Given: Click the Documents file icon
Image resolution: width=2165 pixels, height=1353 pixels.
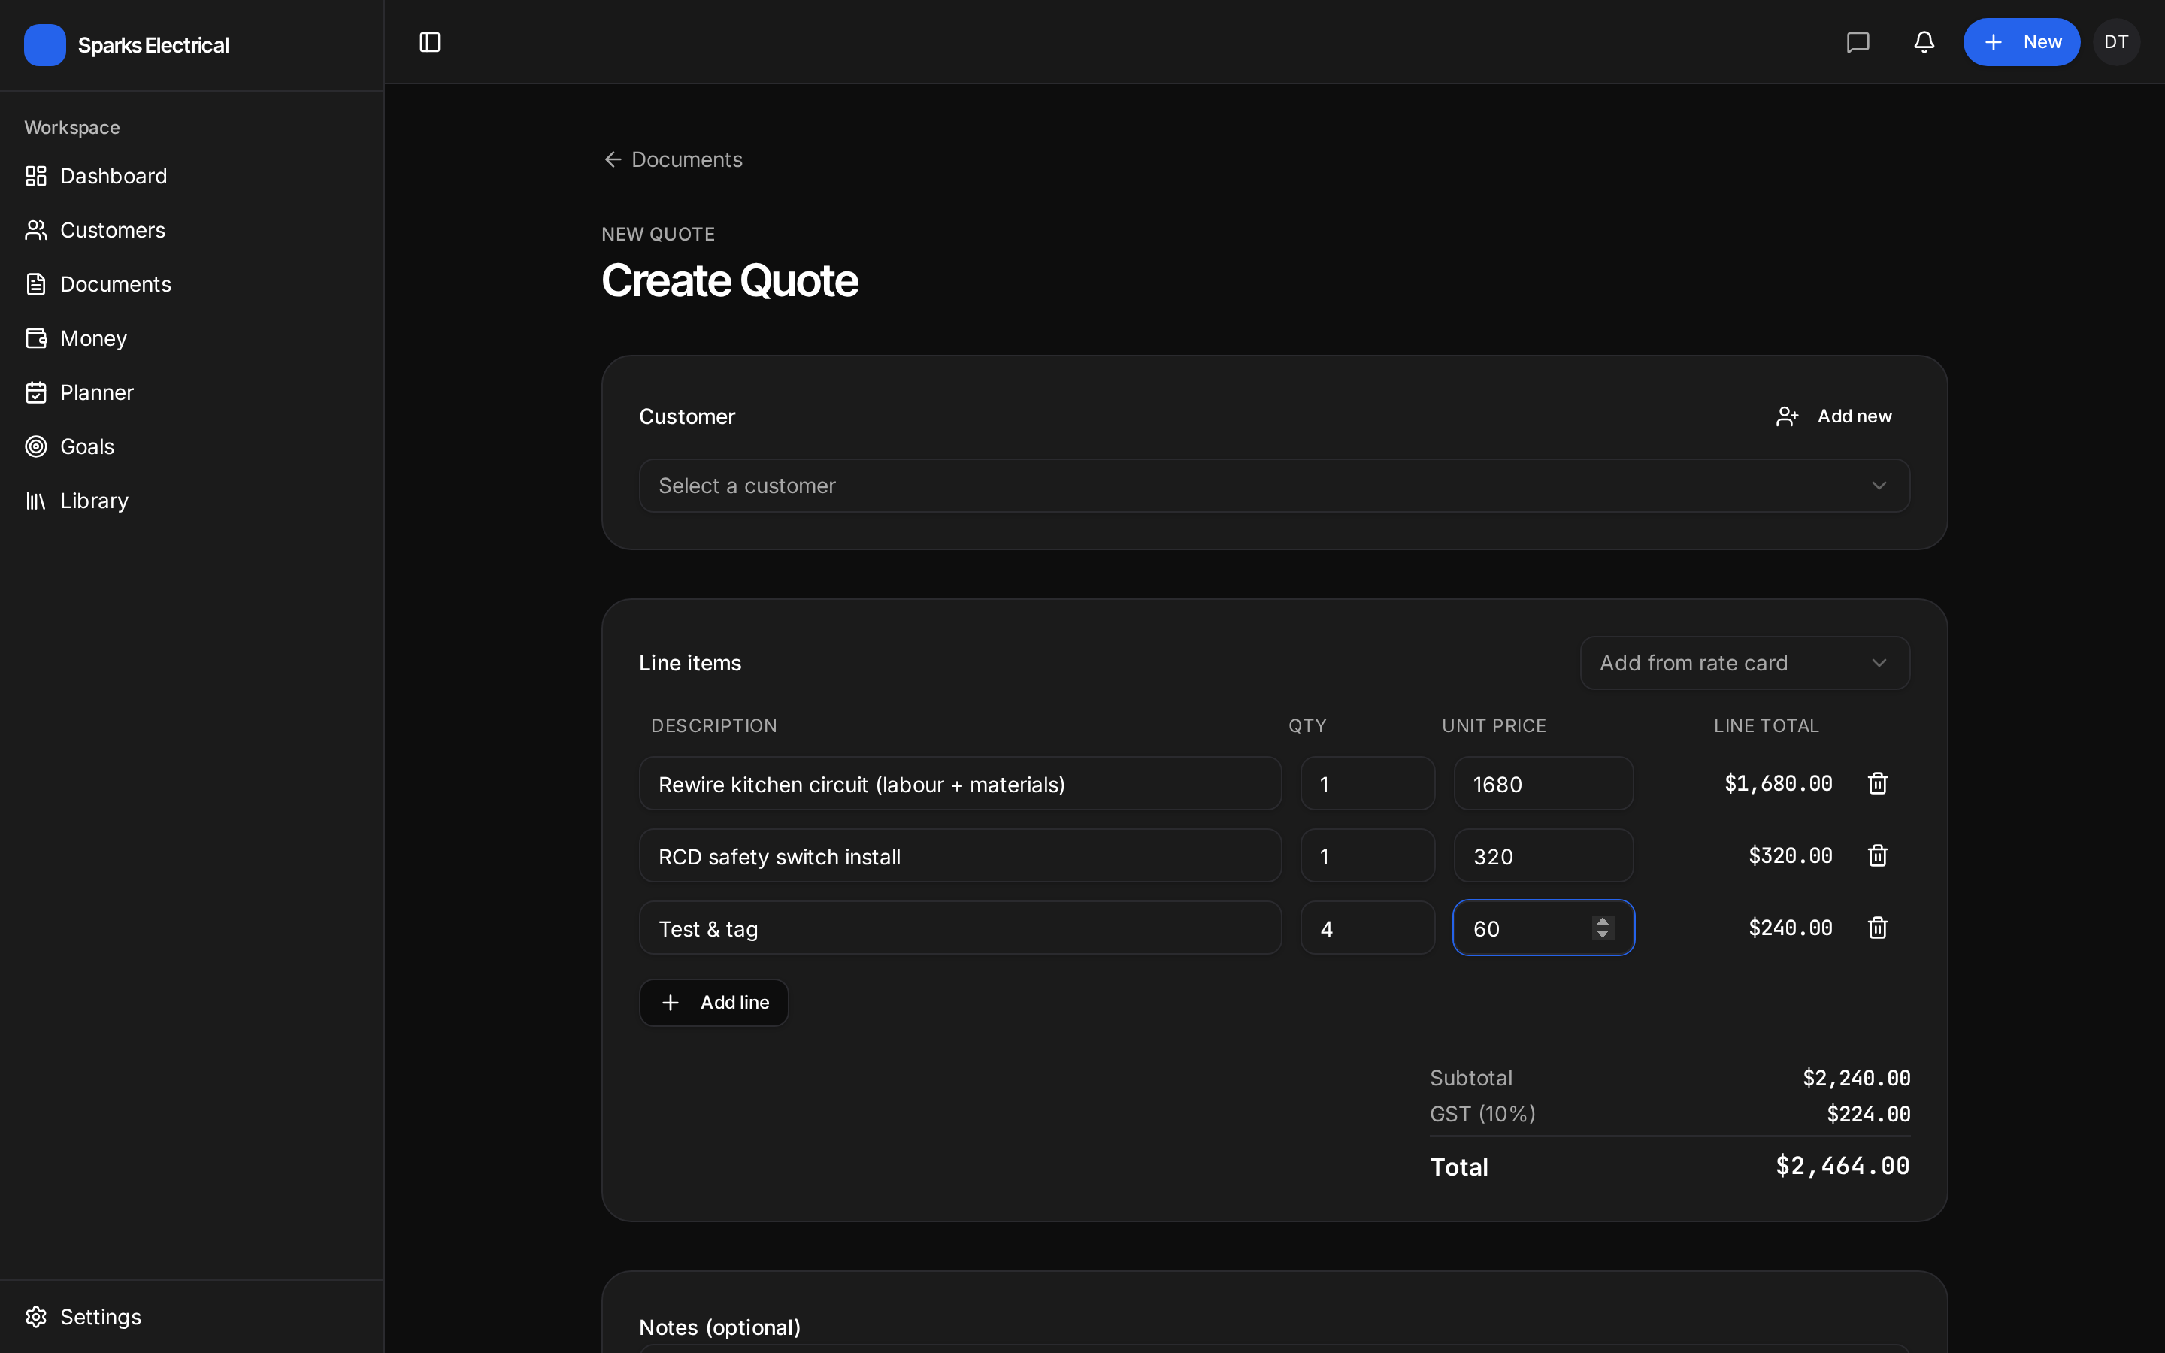Looking at the screenshot, I should tap(36, 285).
